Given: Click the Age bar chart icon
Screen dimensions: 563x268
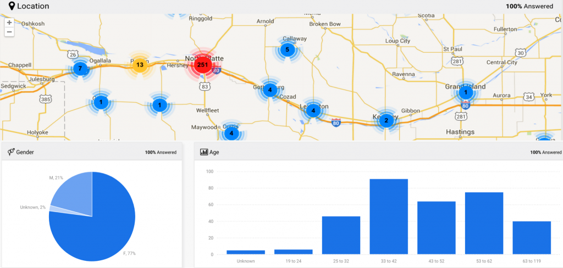Looking at the screenshot, I should click(204, 152).
